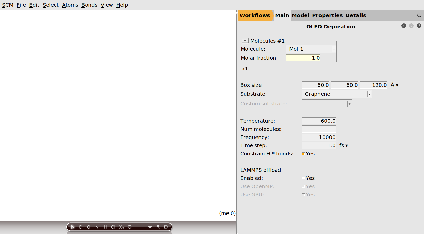Click the Num molecules input field
The image size is (424, 234).
[319, 129]
